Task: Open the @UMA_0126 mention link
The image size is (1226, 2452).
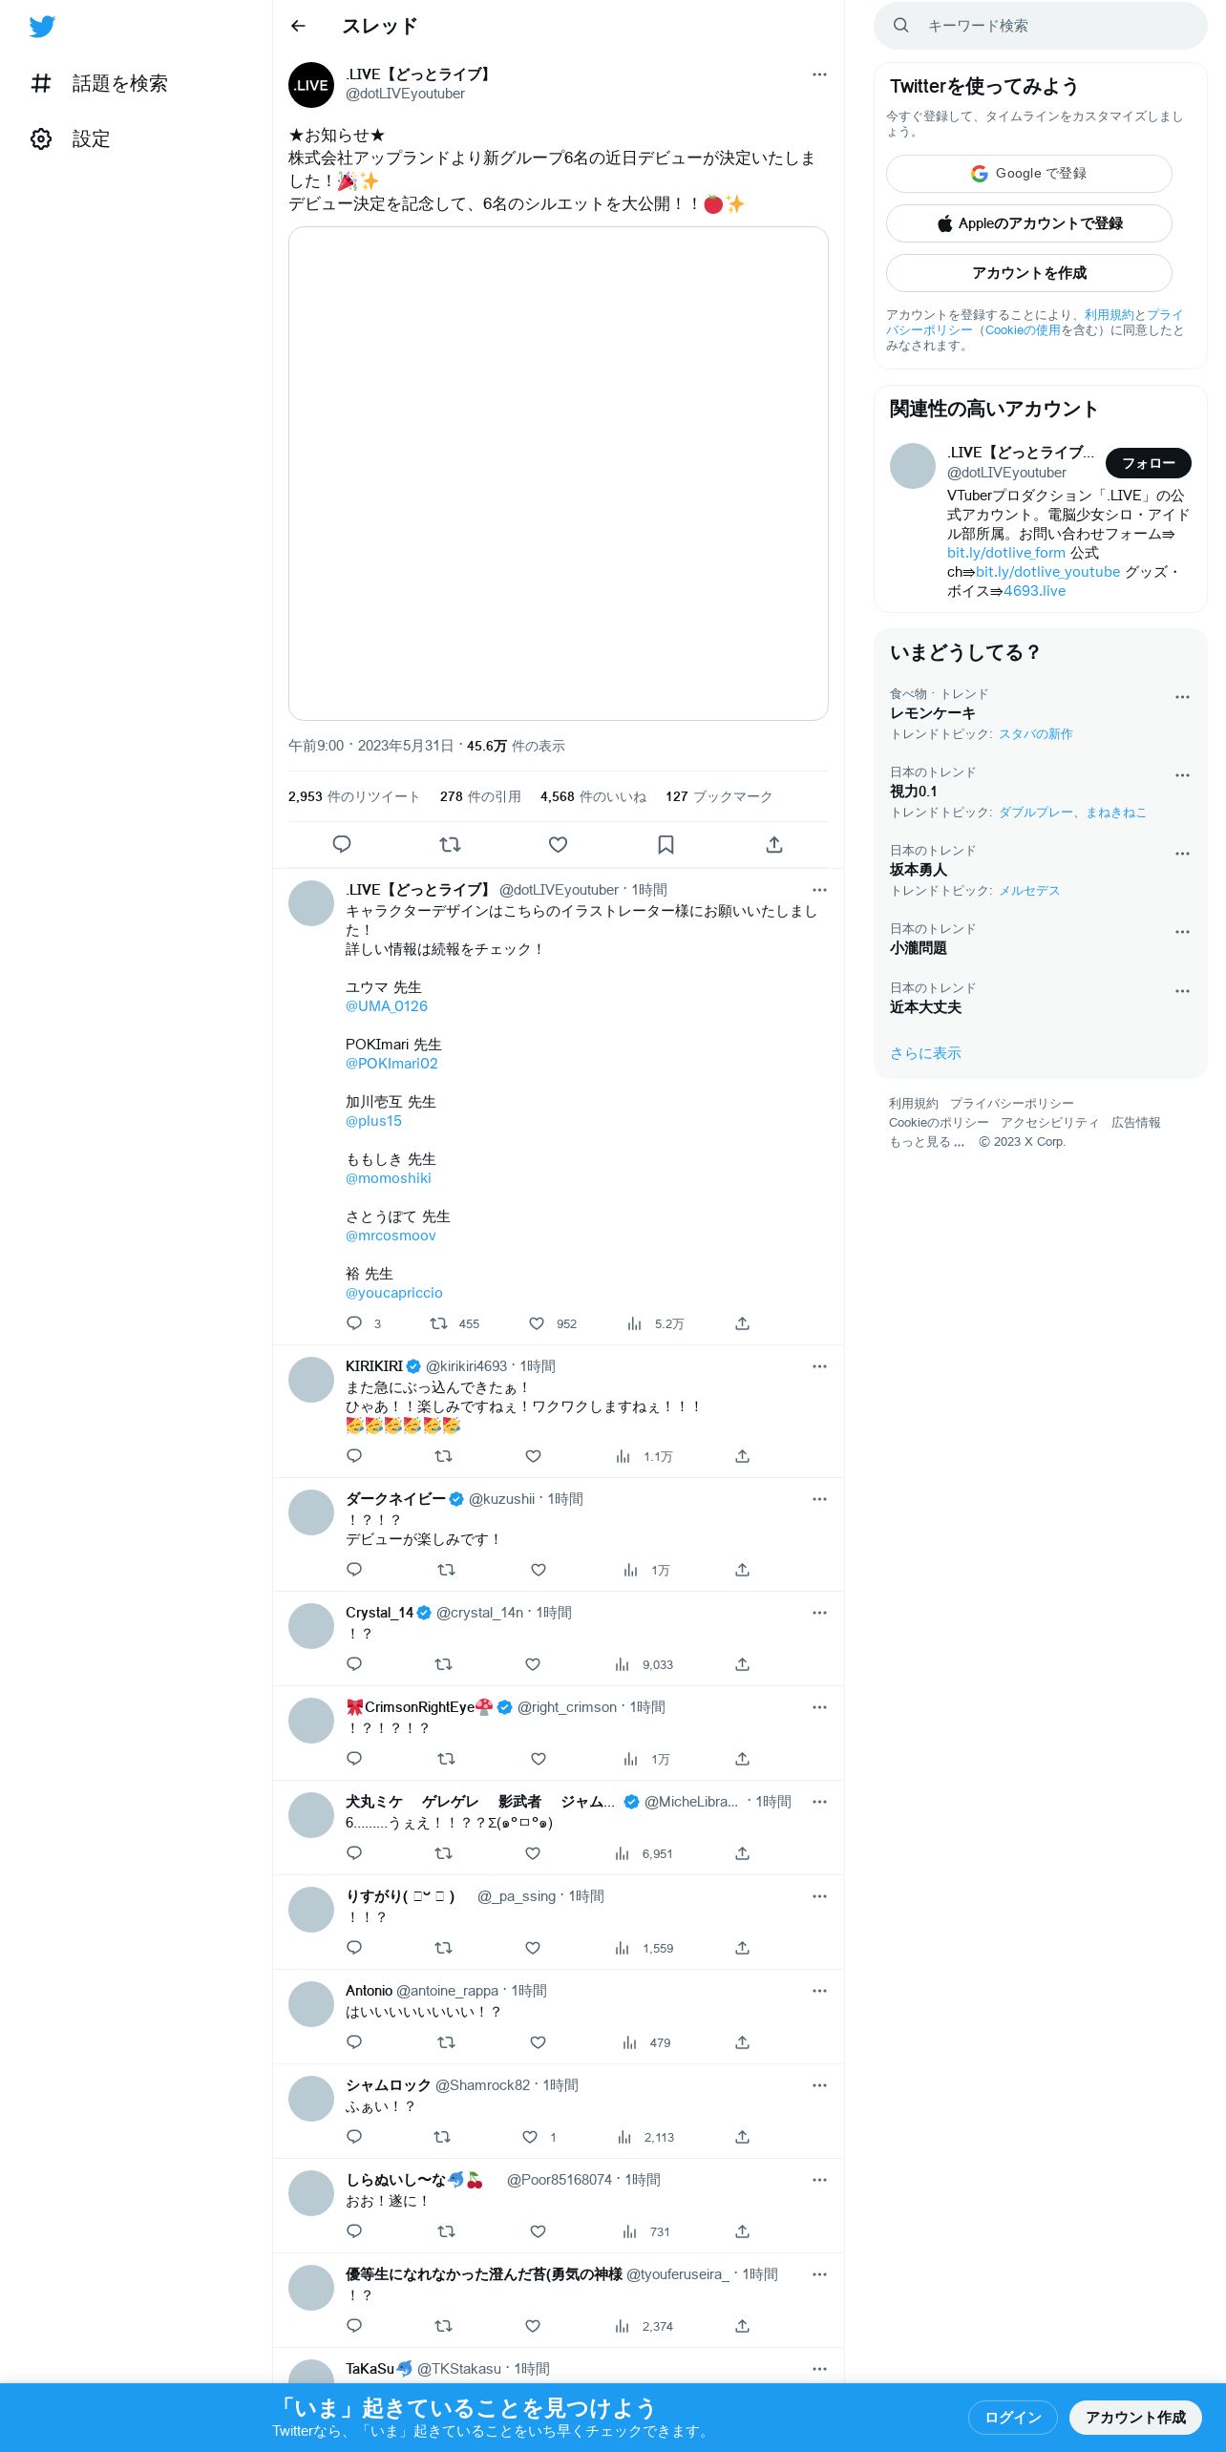Action: (387, 1006)
